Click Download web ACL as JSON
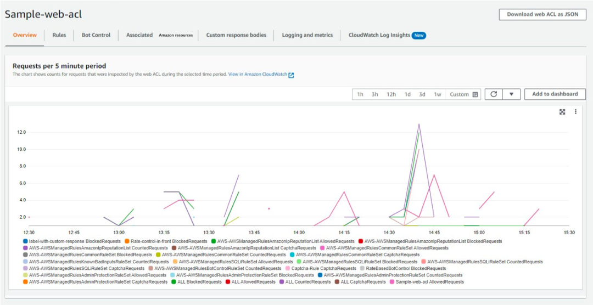The width and height of the screenshot is (593, 305). coord(542,15)
